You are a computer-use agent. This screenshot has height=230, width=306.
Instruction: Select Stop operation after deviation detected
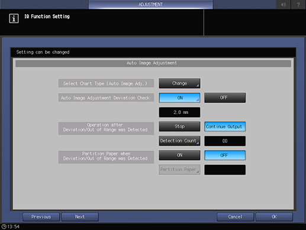(179, 126)
